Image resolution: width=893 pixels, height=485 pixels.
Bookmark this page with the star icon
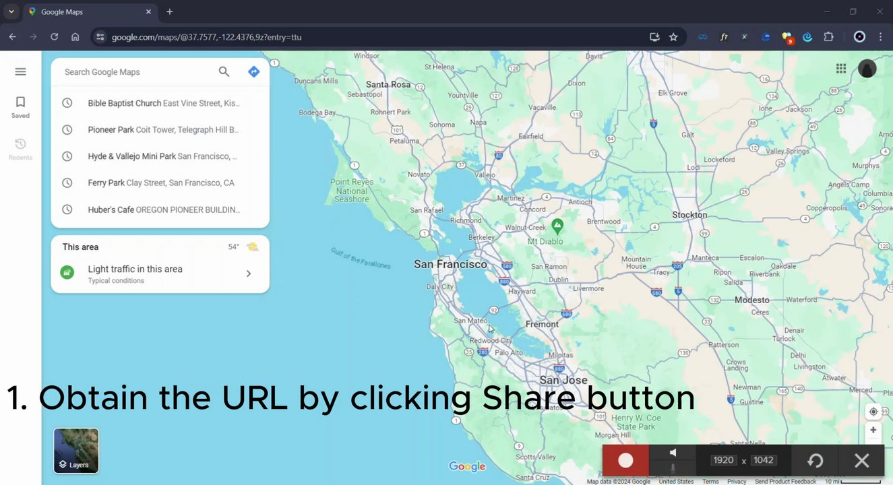pos(673,37)
